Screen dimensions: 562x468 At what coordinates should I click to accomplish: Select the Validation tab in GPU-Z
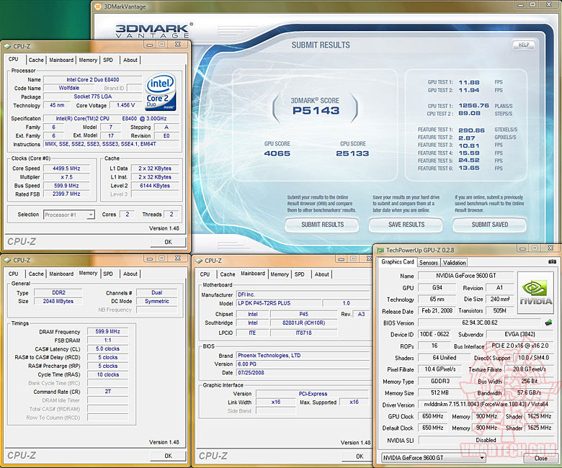pos(454,263)
